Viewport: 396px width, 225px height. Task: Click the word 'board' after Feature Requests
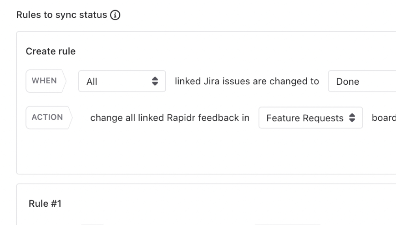383,118
